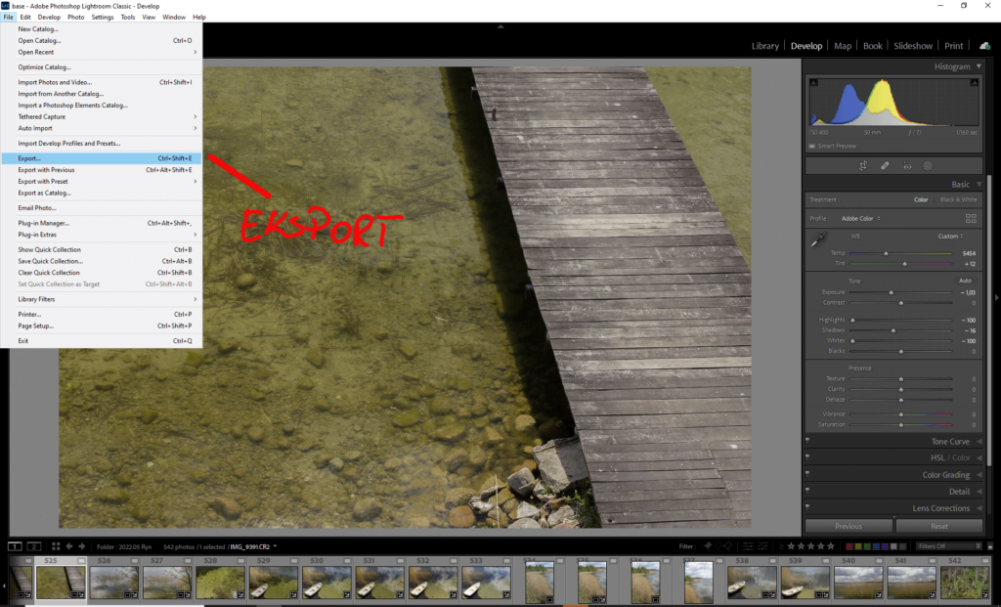
Task: Open the Healing brush tool
Action: click(x=886, y=165)
